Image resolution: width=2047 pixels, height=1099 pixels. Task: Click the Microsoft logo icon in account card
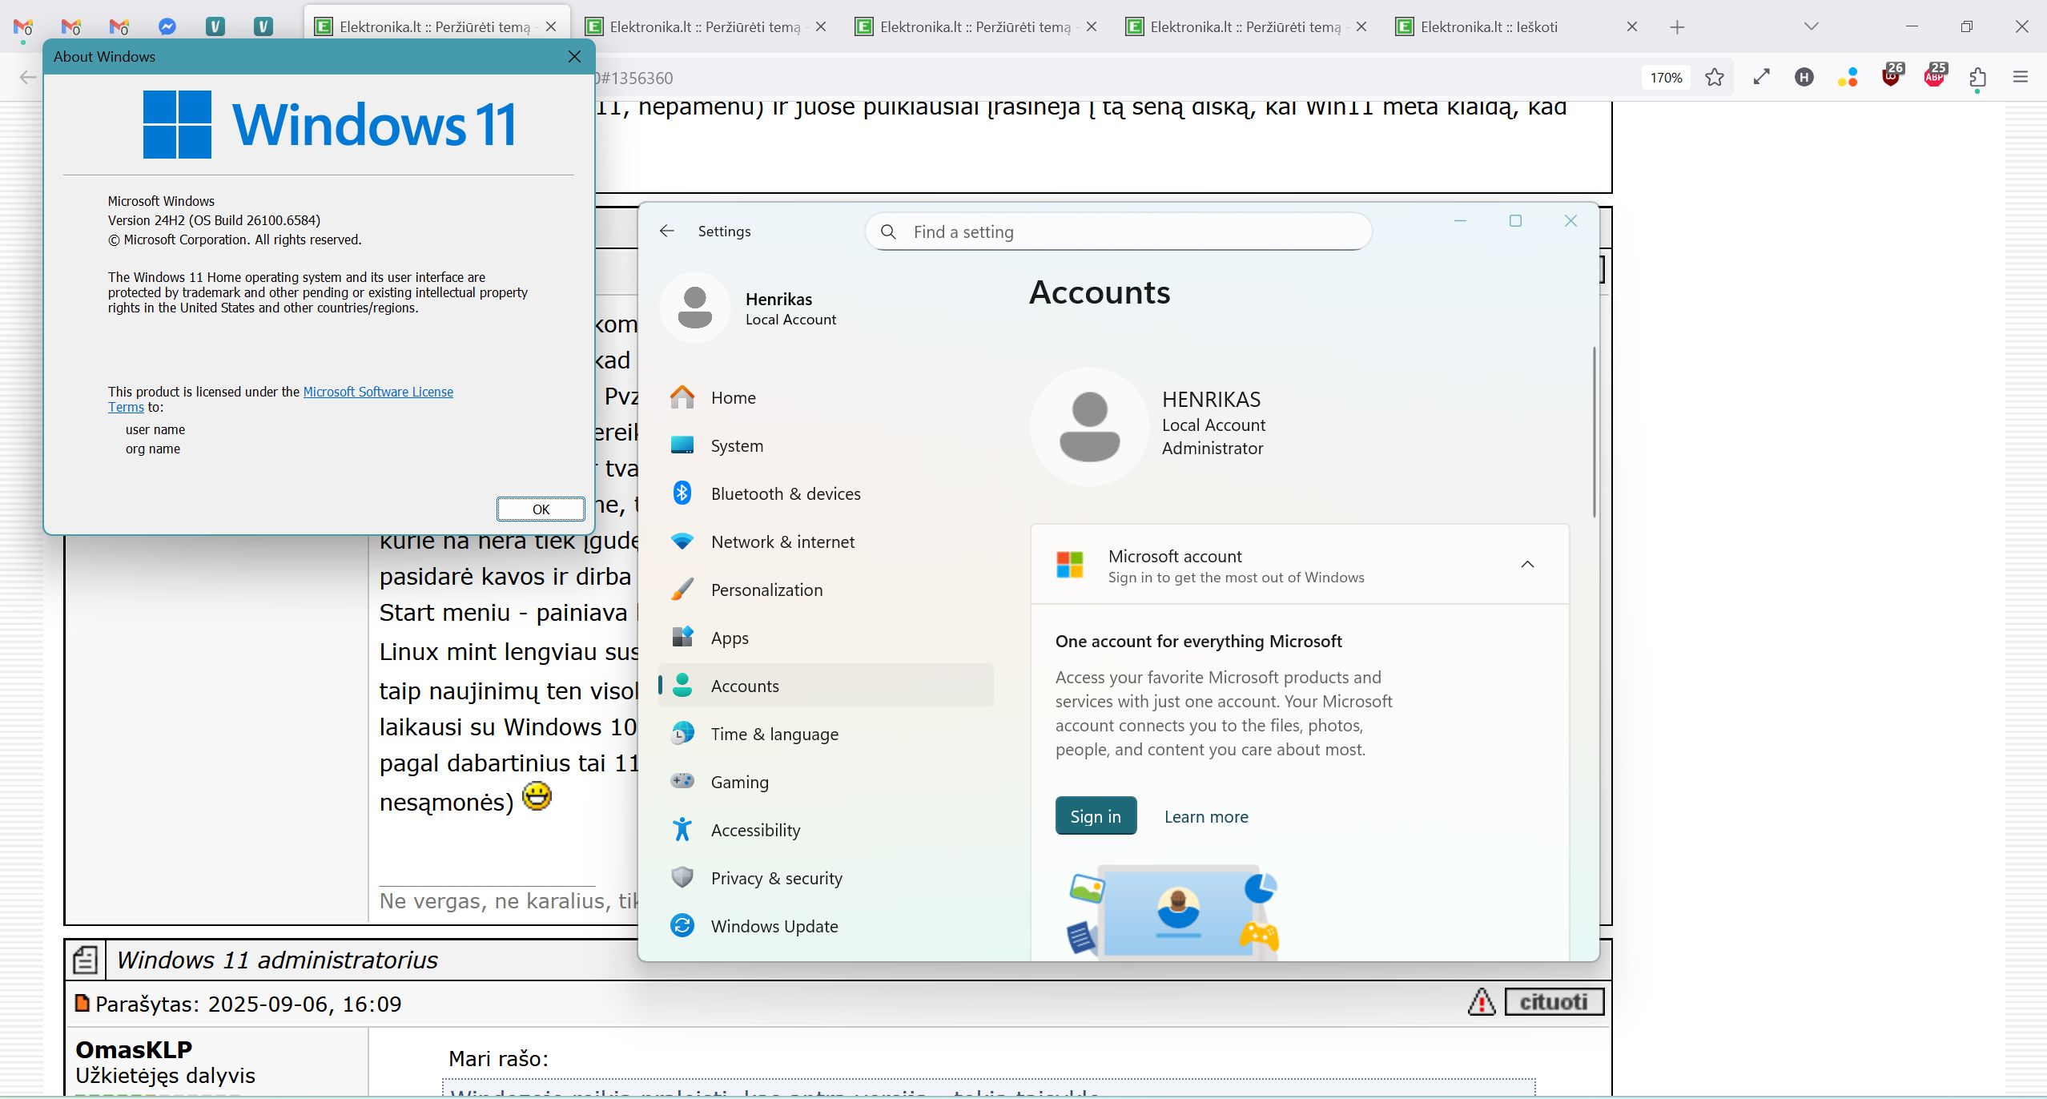point(1070,565)
